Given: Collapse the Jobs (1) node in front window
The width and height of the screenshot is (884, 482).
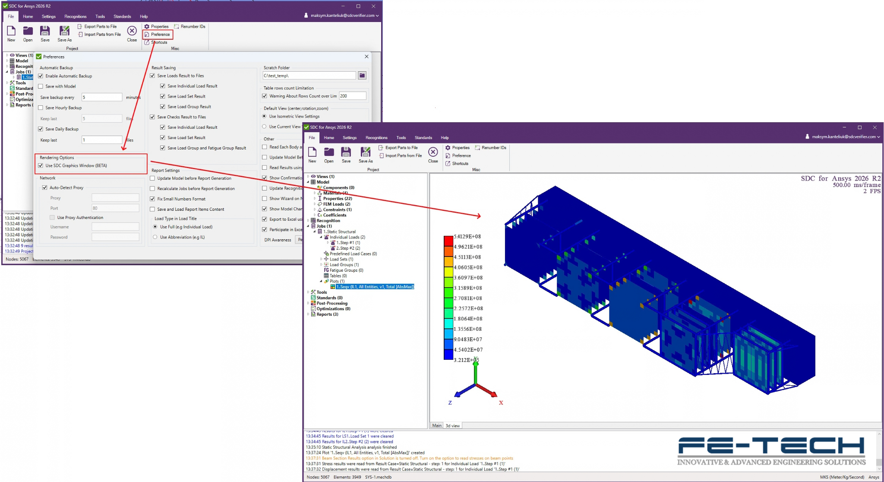Looking at the screenshot, I should pos(308,226).
